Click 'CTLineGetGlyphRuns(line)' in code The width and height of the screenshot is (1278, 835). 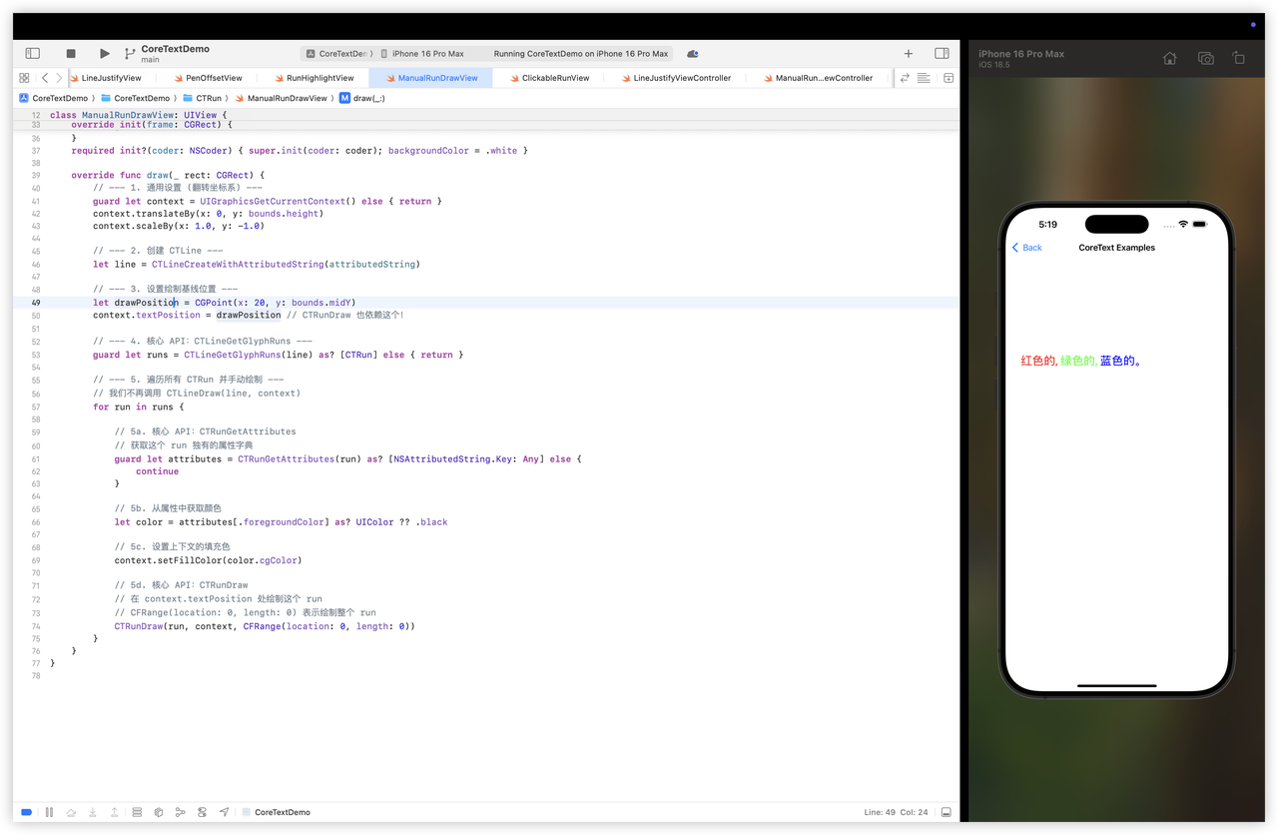[249, 355]
